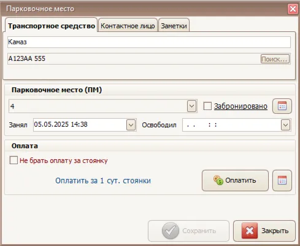Viewport: 300px width, 246px height.
Task: Enable Не брать оплату за стоянку
Action: coord(13,161)
